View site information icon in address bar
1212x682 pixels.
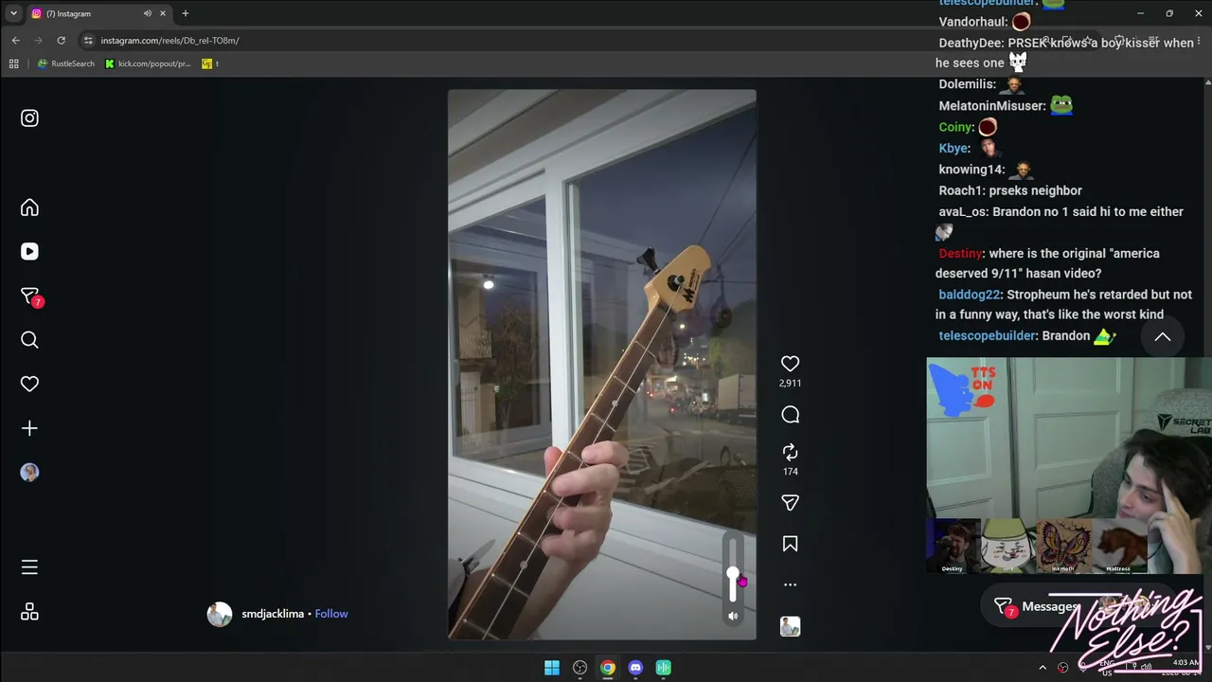88,41
